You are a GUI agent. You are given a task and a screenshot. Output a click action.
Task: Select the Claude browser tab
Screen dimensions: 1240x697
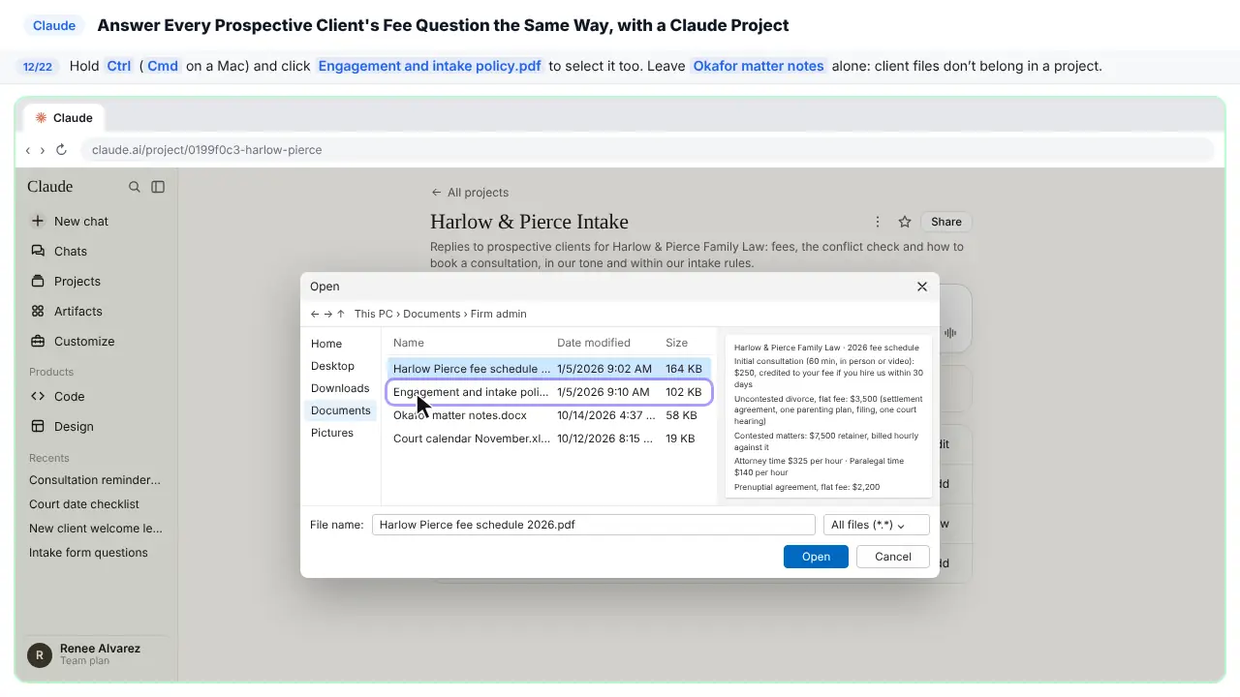(64, 118)
